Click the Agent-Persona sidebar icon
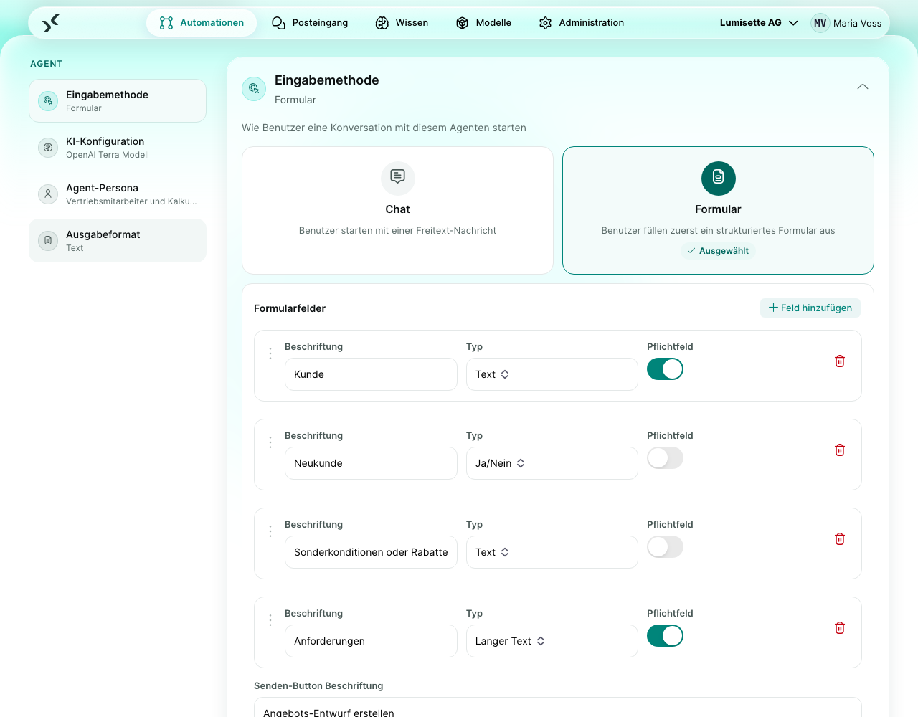Image resolution: width=918 pixels, height=717 pixels. pyautogui.click(x=48, y=194)
